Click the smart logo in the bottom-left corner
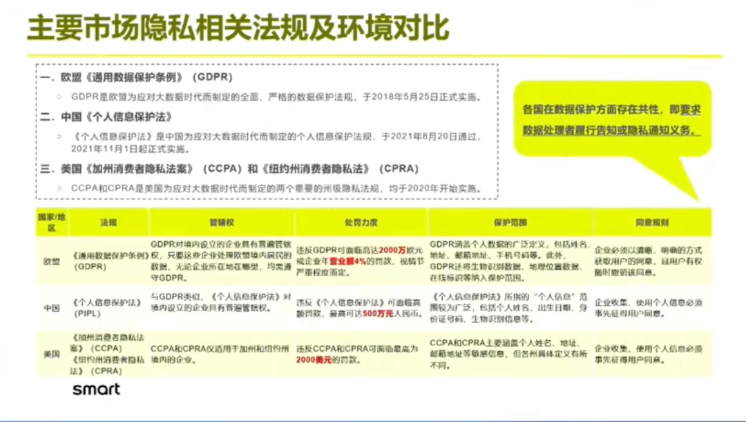The height and width of the screenshot is (422, 746). point(96,389)
